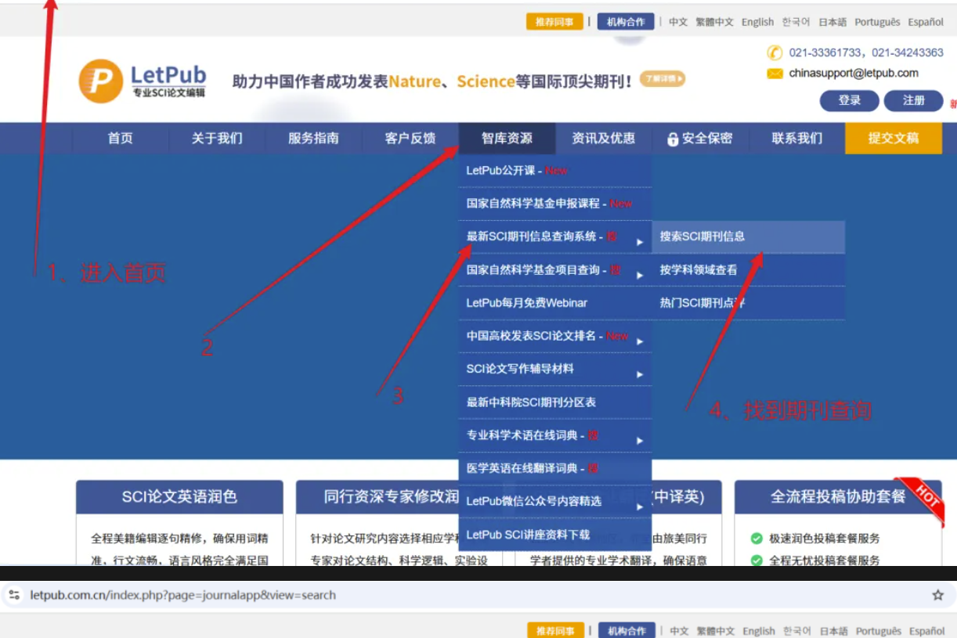This screenshot has width=957, height=638.
Task: Select 国家自然科学基金项目查询 menu entry
Action: tap(555, 270)
